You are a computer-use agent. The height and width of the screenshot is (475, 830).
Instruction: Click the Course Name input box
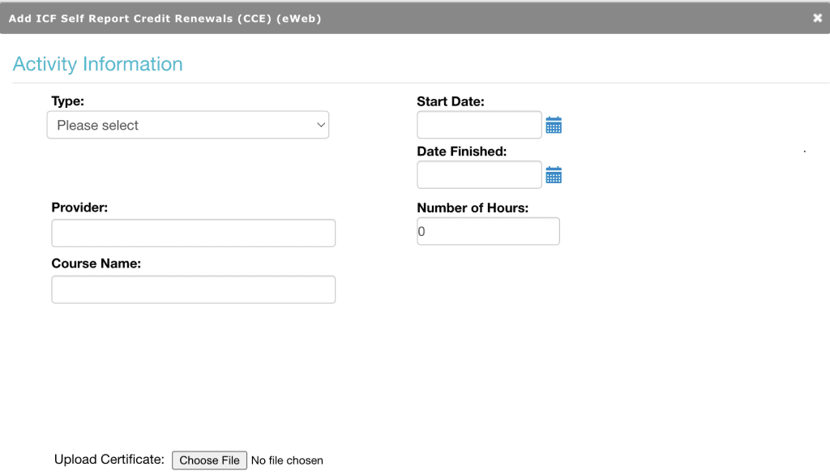click(194, 289)
